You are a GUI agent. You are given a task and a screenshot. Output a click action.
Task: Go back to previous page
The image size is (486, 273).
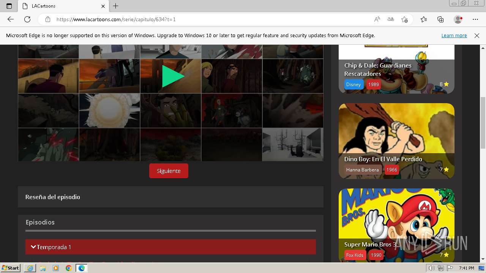click(11, 19)
